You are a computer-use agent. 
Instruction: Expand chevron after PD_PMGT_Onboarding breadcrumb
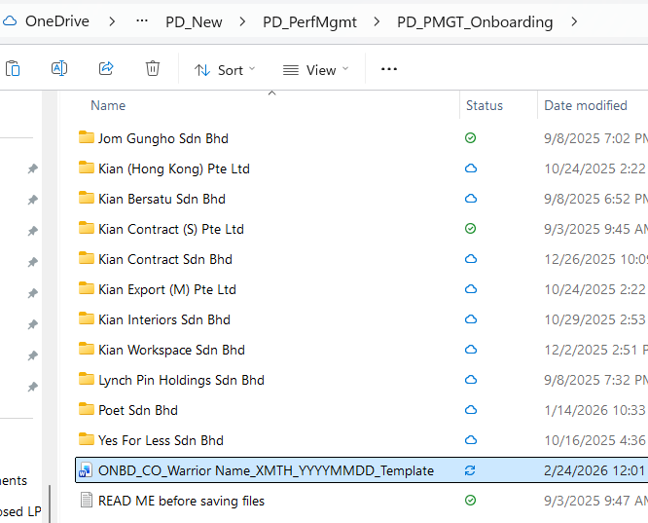[x=574, y=21]
